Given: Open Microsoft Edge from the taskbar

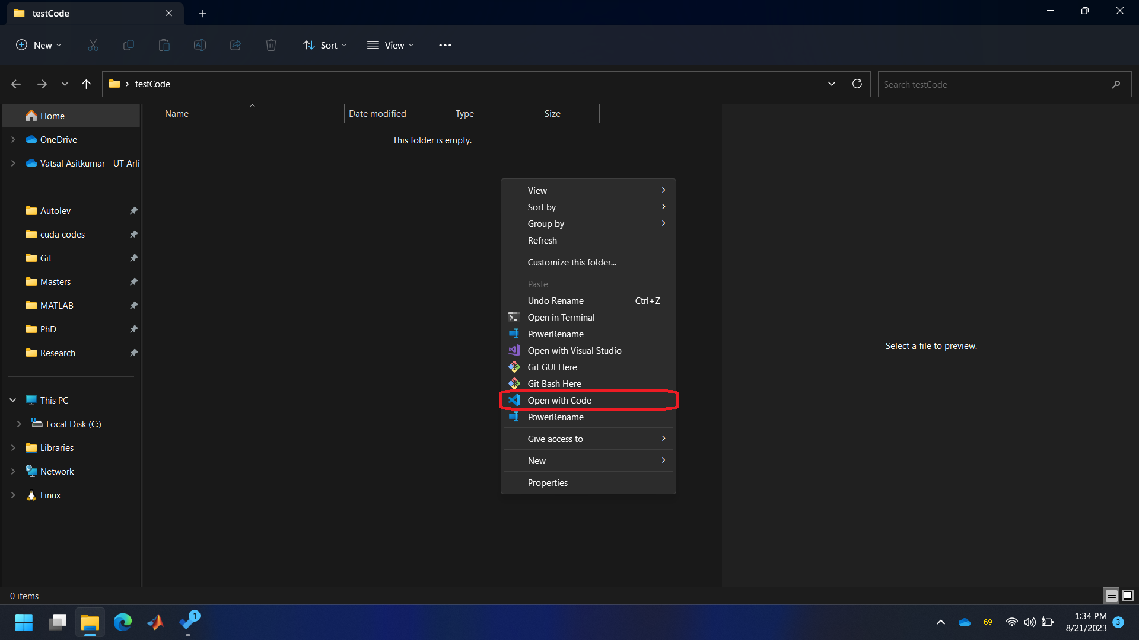Looking at the screenshot, I should pos(123,622).
